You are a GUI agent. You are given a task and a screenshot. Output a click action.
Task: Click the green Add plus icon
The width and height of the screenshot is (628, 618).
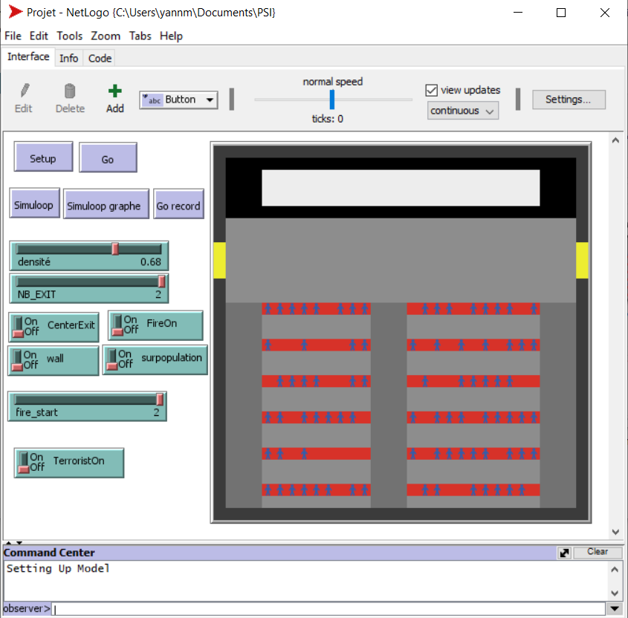(114, 91)
